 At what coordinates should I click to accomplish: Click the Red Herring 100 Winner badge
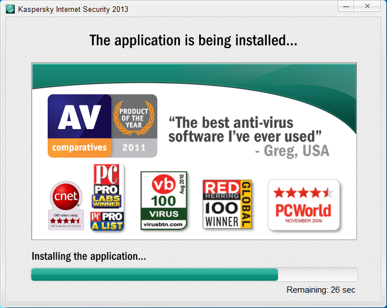(x=227, y=204)
